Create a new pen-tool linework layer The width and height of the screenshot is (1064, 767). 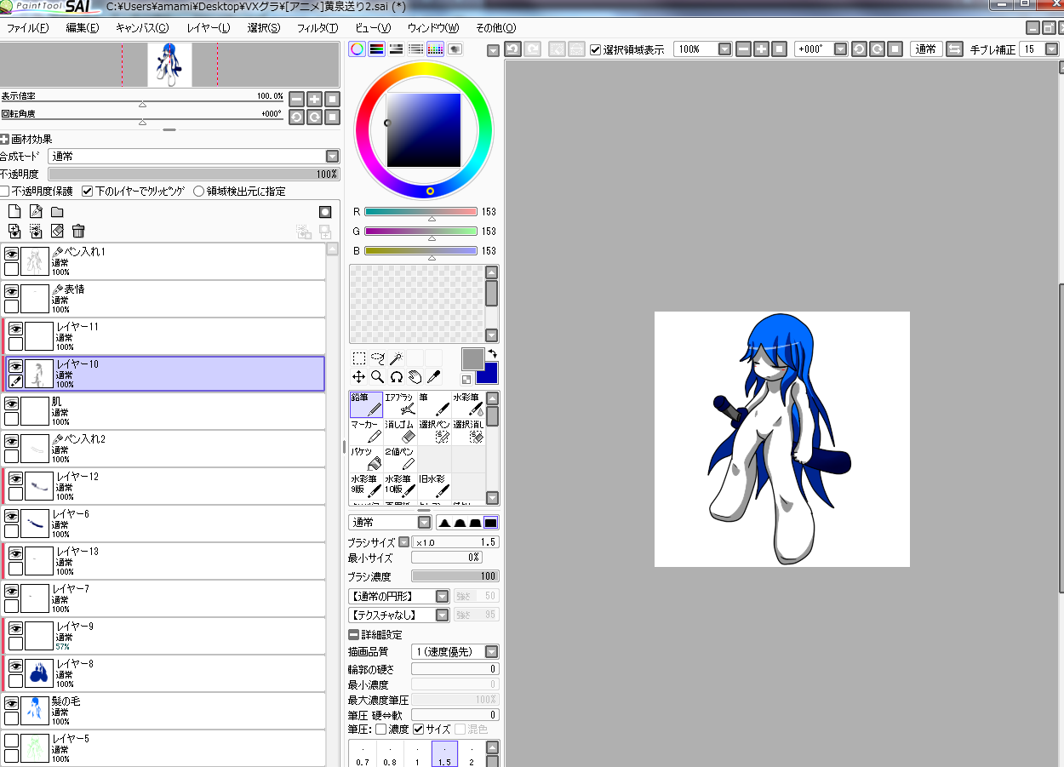(x=36, y=212)
